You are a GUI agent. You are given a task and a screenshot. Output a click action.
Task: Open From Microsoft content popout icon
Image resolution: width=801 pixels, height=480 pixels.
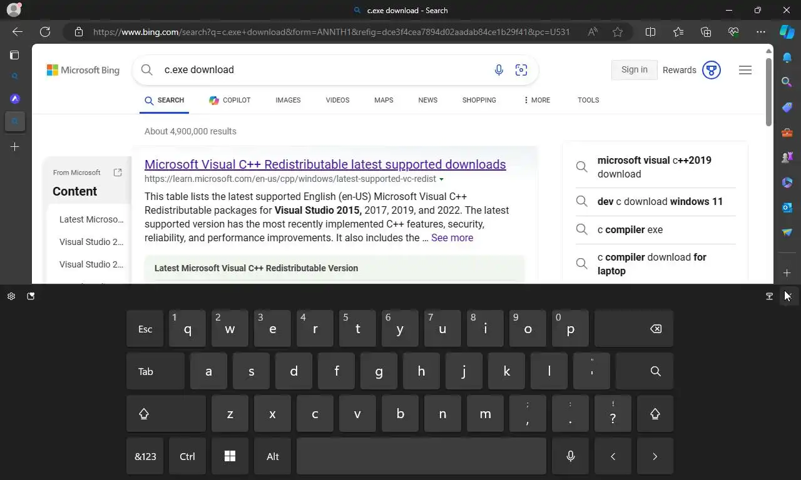pos(117,172)
